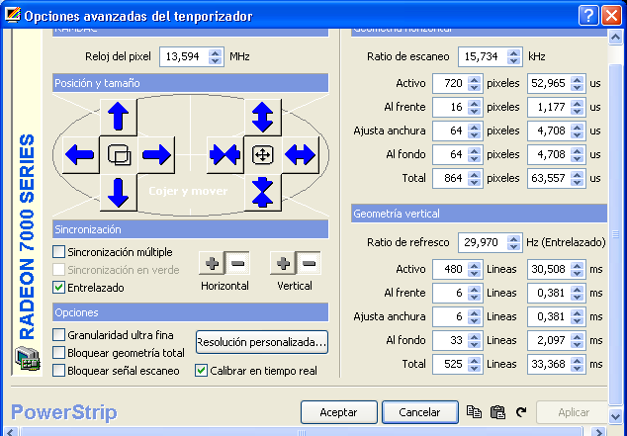Click Vertical sync minus button
Viewport: 627px width, 436px height.
[x=309, y=263]
